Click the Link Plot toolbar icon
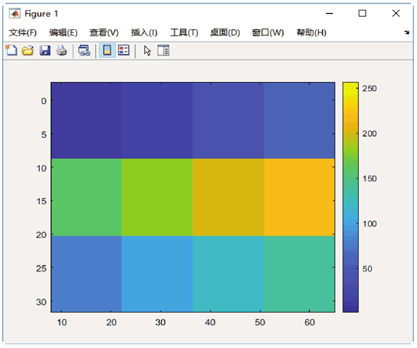This screenshot has width=417, height=348. click(84, 50)
